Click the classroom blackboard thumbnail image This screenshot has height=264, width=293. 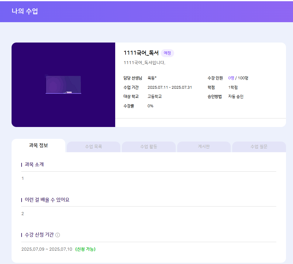click(63, 85)
